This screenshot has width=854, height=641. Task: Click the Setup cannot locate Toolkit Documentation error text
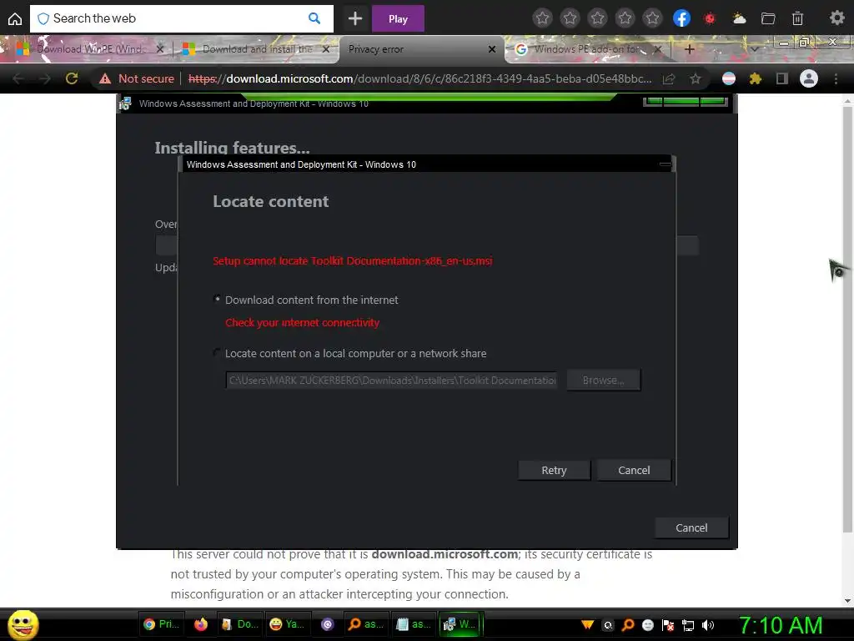(353, 260)
